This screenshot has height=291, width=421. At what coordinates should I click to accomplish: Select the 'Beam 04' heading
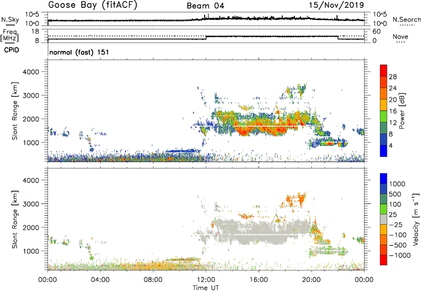point(205,6)
